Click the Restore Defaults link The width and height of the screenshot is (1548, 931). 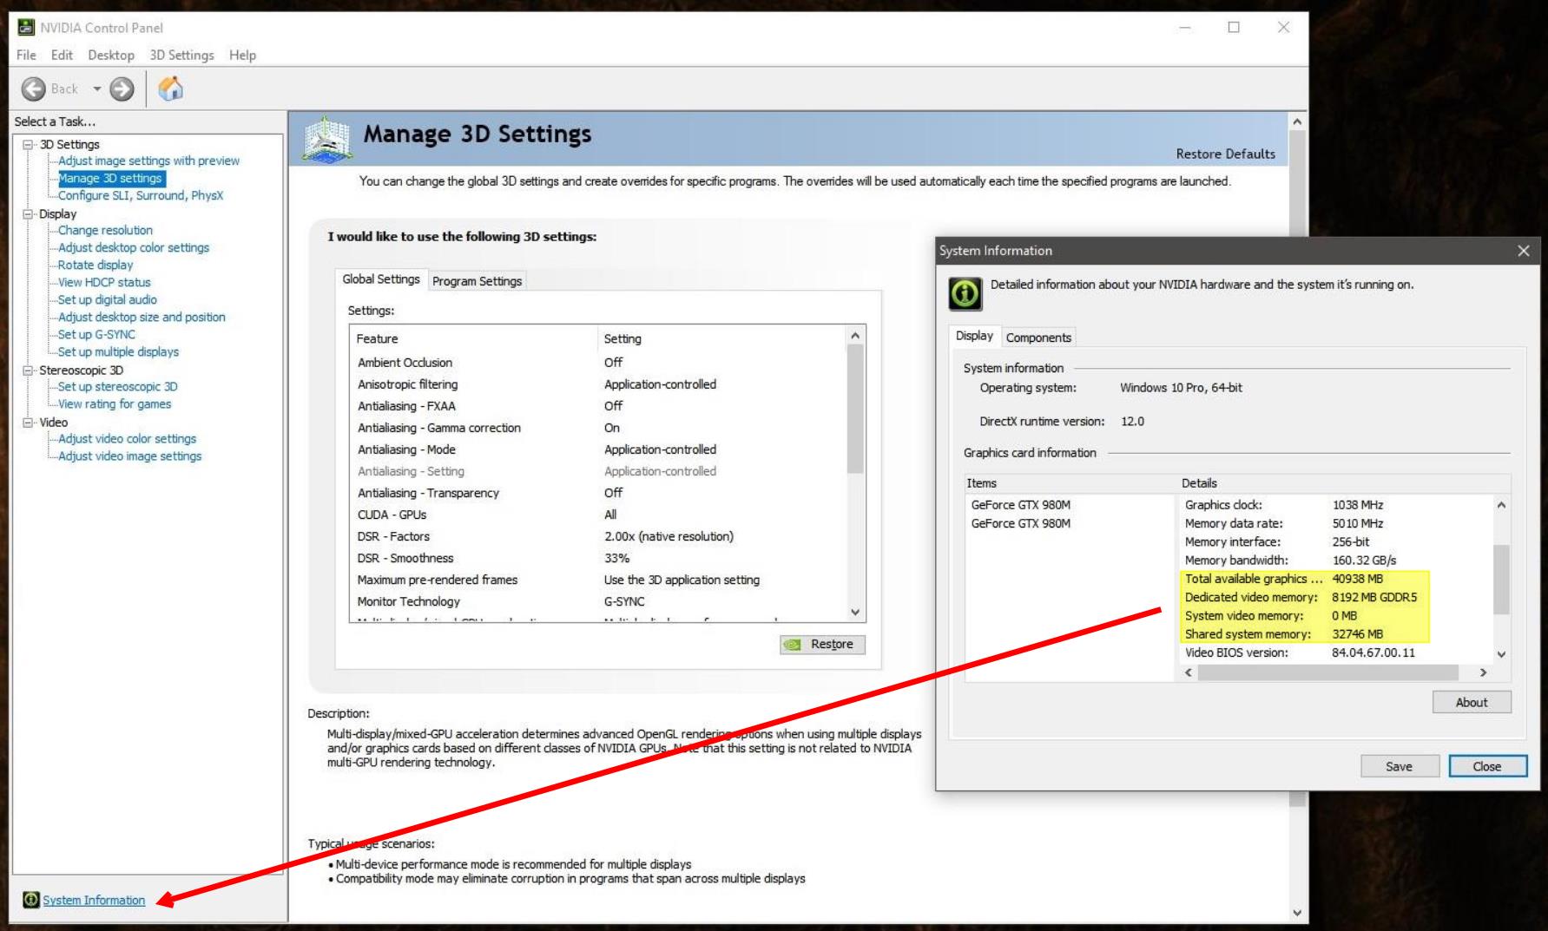1225,154
